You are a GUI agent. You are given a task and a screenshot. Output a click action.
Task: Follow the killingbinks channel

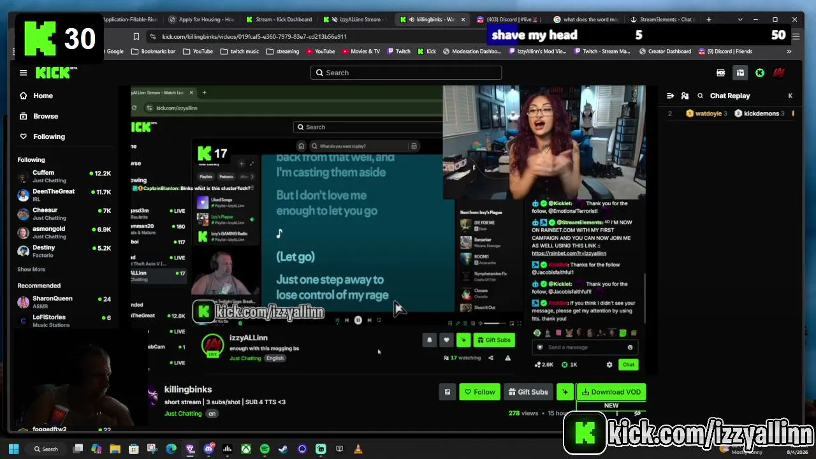[x=479, y=392]
